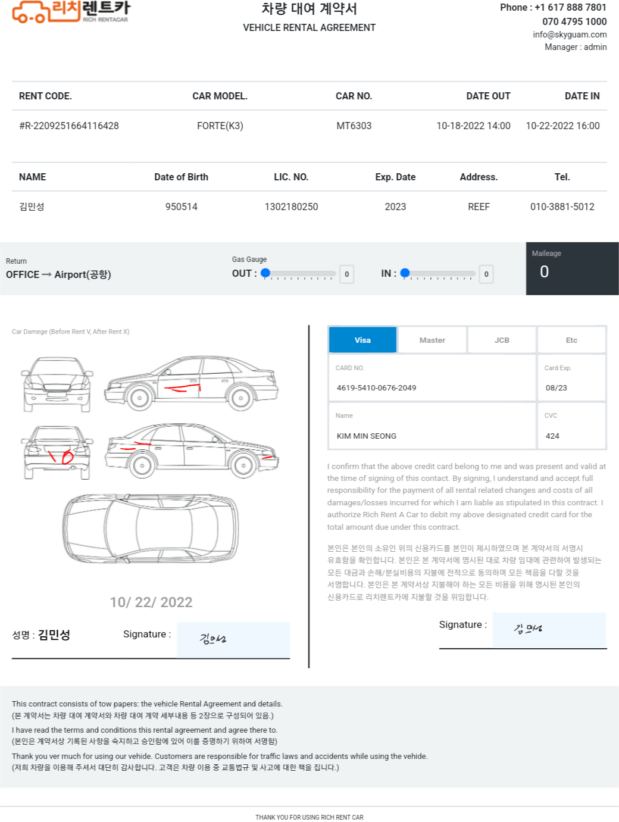
Task: Select the Master card tab
Action: click(x=432, y=340)
